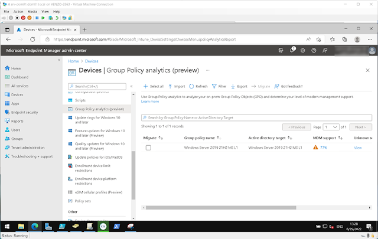Click the Learn more link
The image size is (378, 239).
[x=150, y=102]
